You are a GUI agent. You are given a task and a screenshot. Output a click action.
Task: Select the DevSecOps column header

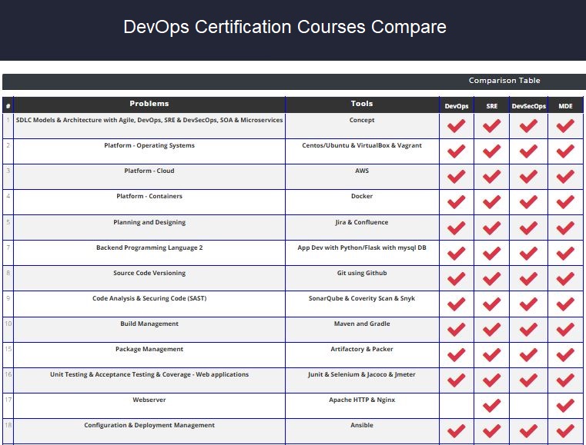point(528,106)
